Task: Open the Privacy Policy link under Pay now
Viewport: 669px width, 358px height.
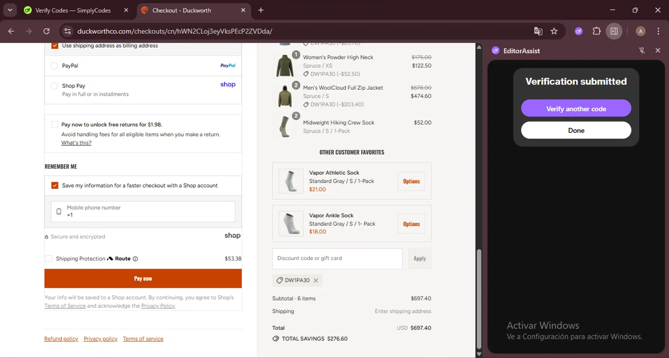Action: [x=158, y=306]
